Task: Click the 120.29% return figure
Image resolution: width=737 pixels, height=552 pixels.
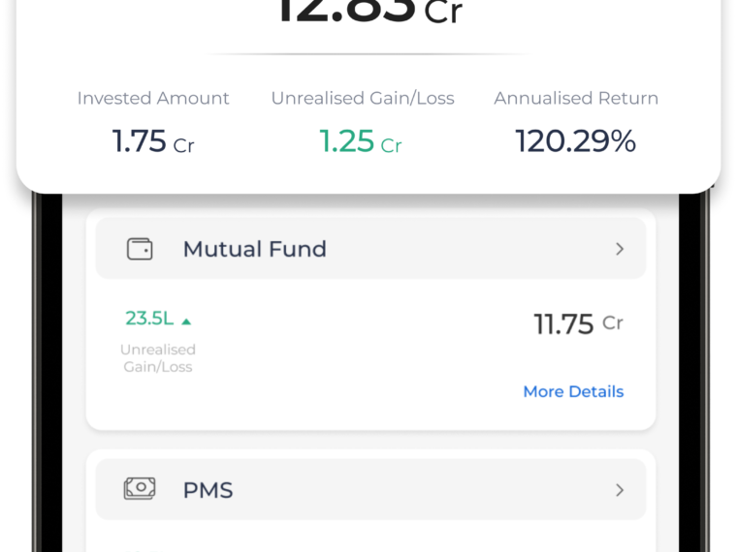Action: [x=576, y=141]
